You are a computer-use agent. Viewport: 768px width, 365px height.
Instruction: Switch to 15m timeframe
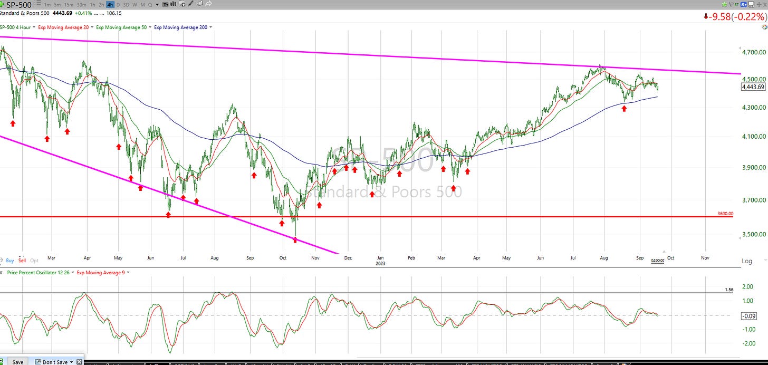[69, 5]
